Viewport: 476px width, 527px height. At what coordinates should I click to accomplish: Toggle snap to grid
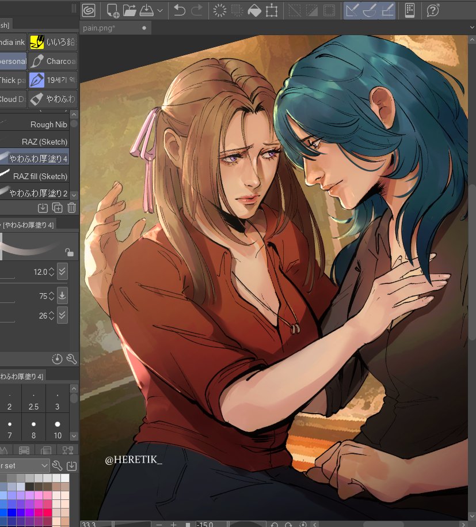point(387,10)
